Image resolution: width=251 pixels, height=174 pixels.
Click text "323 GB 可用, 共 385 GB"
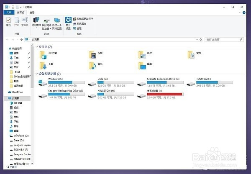click(x=111, y=86)
